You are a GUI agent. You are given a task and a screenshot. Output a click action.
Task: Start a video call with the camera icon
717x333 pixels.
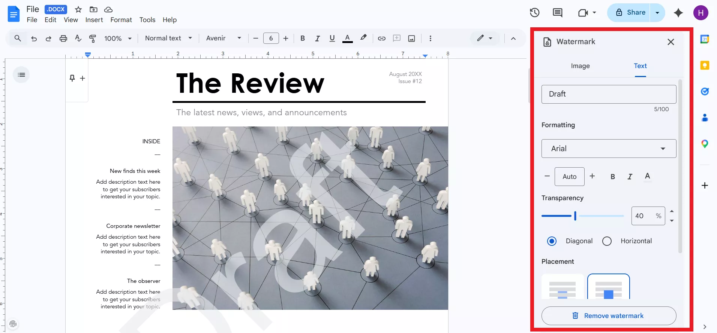tap(583, 13)
